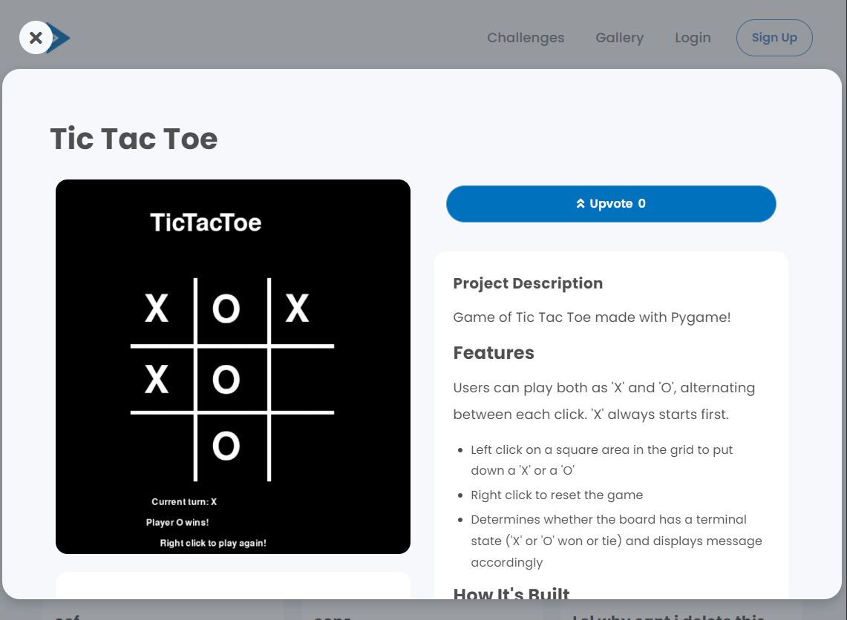This screenshot has height=620, width=847.
Task: Click 'Game of Tic Tac Toe made with Pygame!'
Action: 592,317
